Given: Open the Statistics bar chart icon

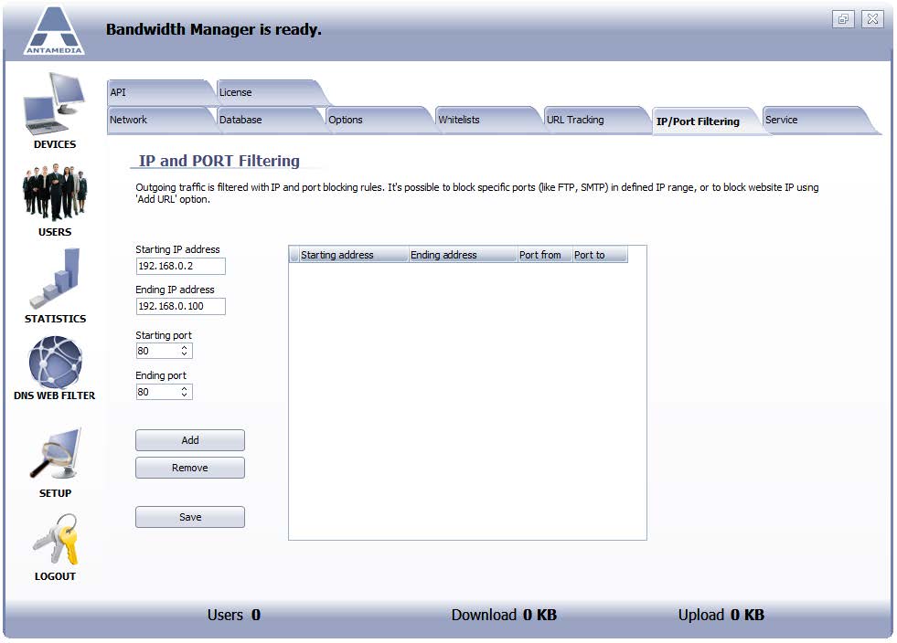Looking at the screenshot, I should [55, 279].
